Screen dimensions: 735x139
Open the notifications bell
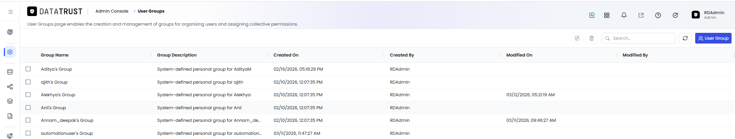(624, 15)
